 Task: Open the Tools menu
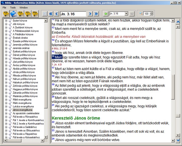click(13, 8)
